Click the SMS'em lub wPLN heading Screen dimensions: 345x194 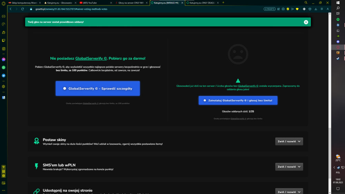coord(59,165)
